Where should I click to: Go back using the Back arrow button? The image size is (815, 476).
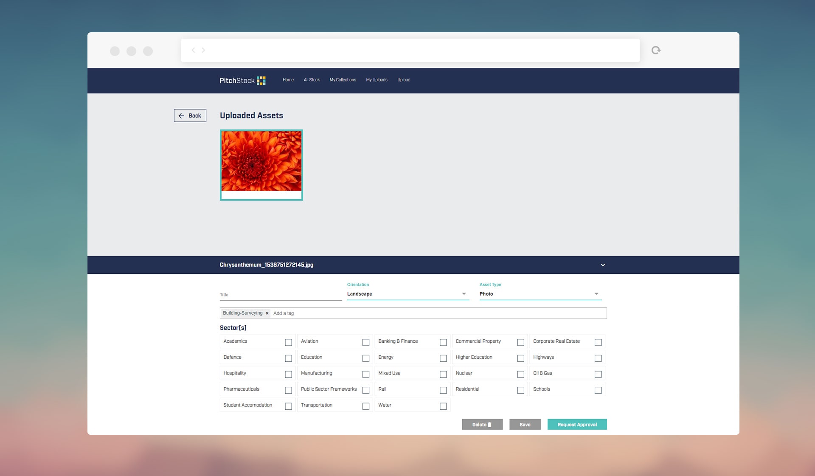coord(190,115)
